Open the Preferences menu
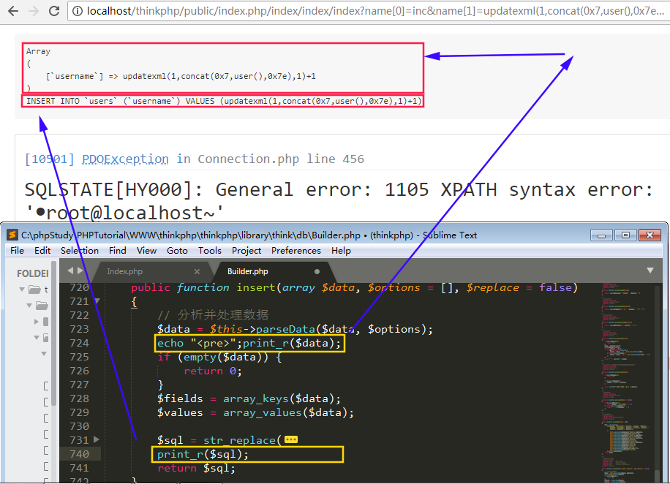The width and height of the screenshot is (670, 484). (296, 250)
